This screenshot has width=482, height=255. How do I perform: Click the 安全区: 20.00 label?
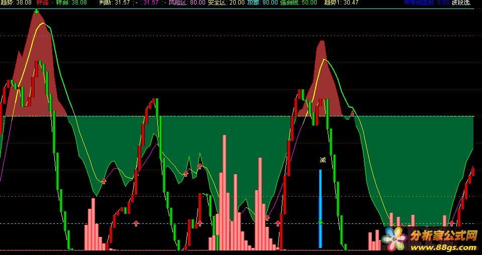pyautogui.click(x=226, y=3)
